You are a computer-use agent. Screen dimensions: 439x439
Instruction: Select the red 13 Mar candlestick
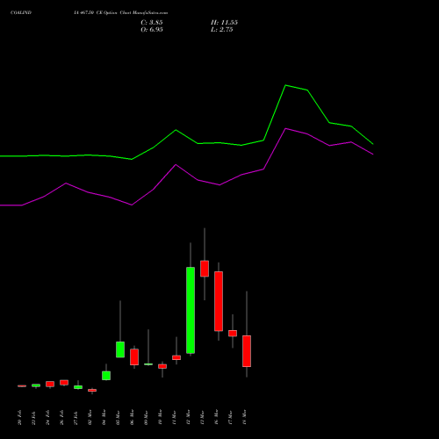pos(205,269)
